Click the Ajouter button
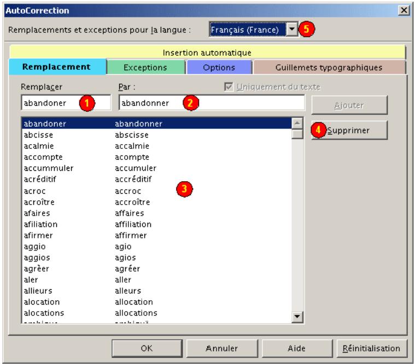The image size is (415, 364). tap(349, 105)
